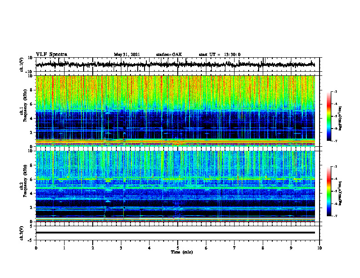The image size is (360, 278).
Task: Click the ch.1 voltage waveform trace
Action: coord(175,65)
